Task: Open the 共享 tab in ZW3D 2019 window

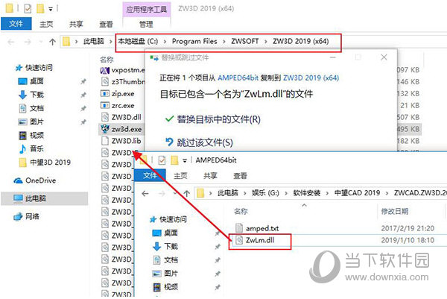Action: (x=76, y=25)
